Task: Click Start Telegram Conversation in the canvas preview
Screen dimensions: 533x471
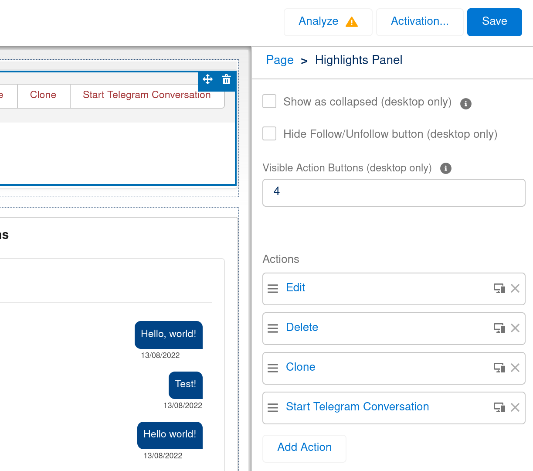Action: click(147, 96)
